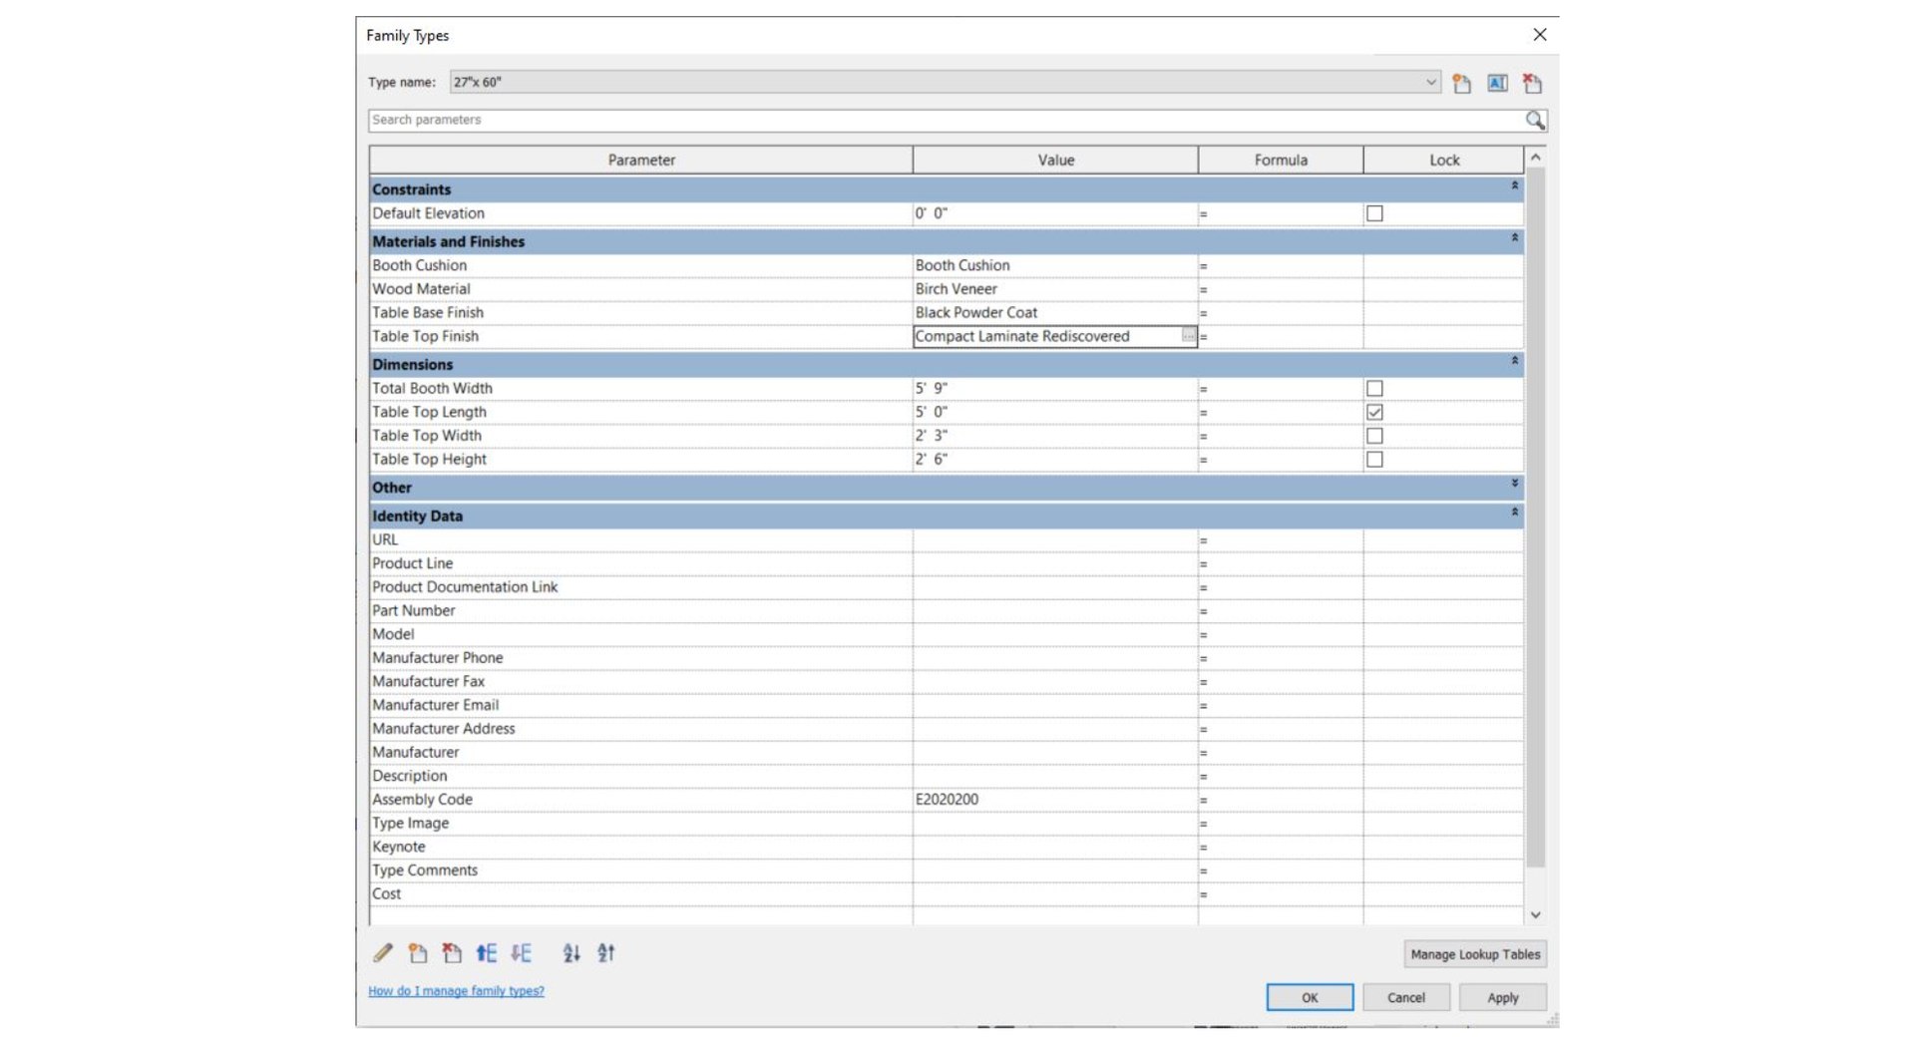Click the search magnifier icon
The height and width of the screenshot is (1044, 1915).
coord(1535,121)
